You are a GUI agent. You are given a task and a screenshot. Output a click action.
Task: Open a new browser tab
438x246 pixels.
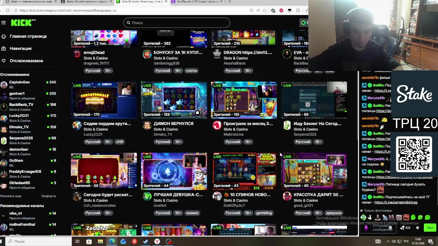tap(230, 2)
